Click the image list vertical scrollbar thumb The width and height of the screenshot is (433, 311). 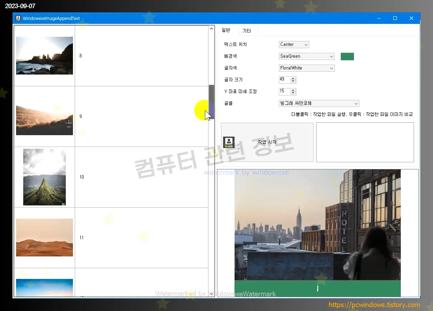tap(211, 102)
